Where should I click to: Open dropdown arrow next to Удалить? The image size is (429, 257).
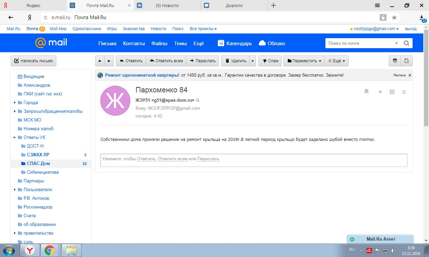(253, 61)
